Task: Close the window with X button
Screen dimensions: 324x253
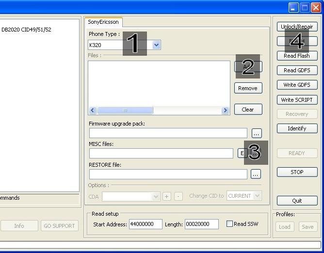Action: coord(316,8)
